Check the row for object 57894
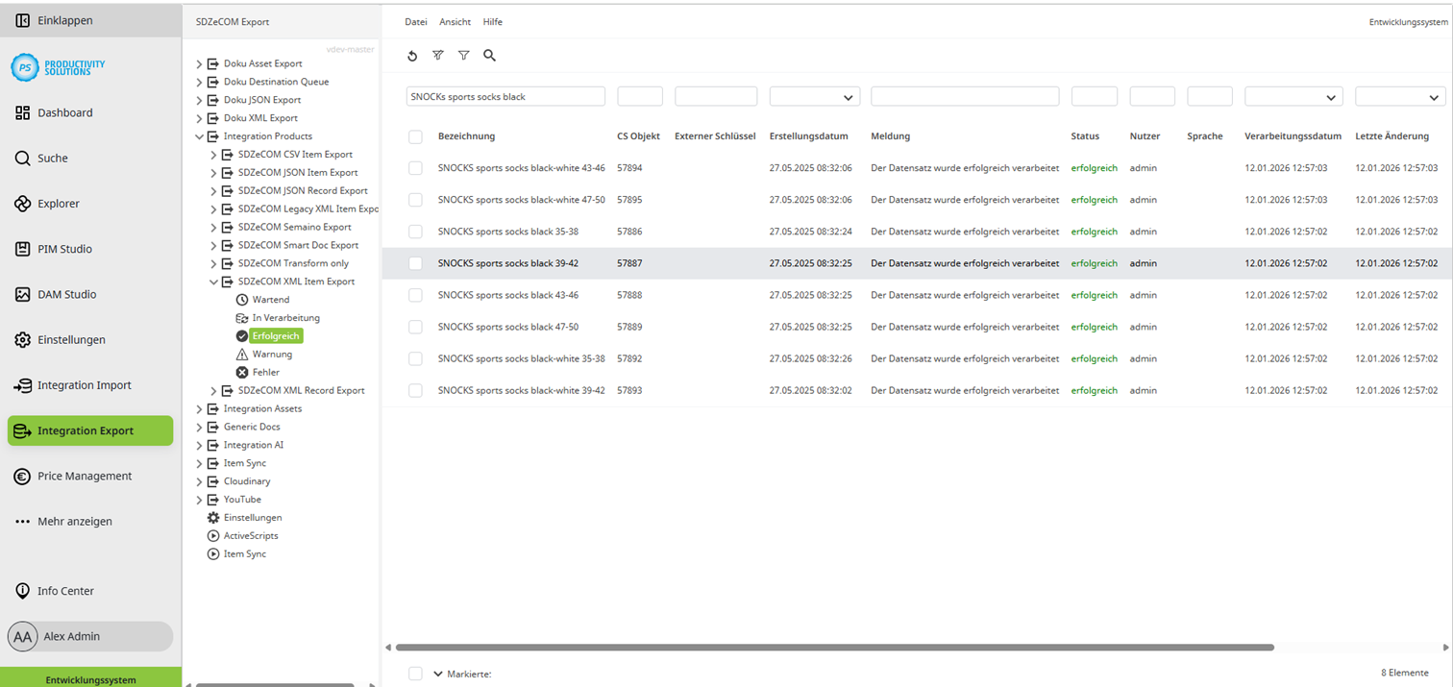The width and height of the screenshot is (1453, 687). click(x=415, y=168)
